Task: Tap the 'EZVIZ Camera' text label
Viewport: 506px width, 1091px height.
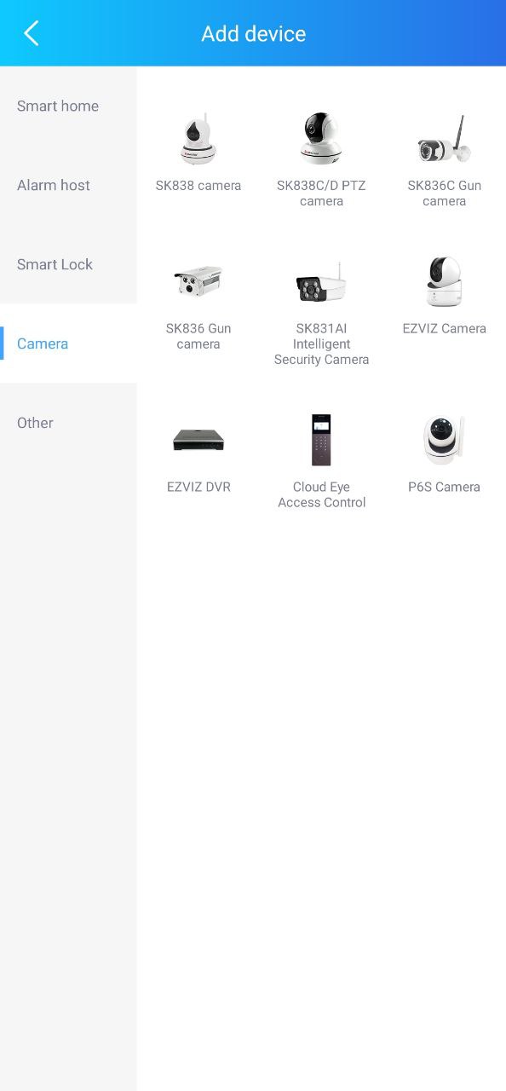Action: click(444, 329)
